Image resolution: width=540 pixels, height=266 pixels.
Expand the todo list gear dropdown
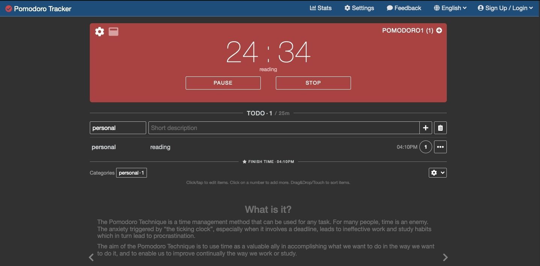(438, 173)
